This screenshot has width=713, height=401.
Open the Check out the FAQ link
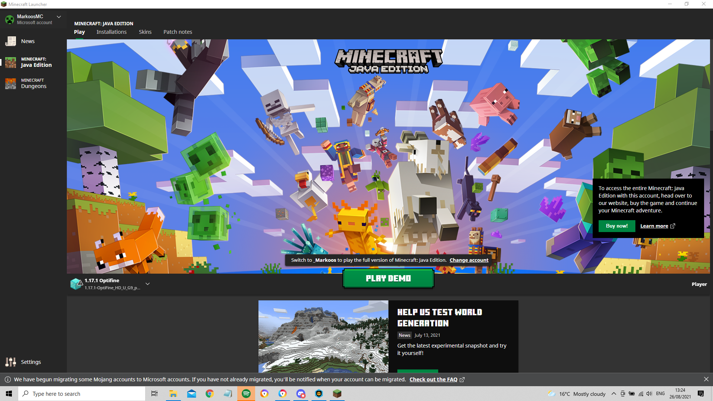[433, 379]
